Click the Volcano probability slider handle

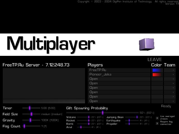(x=89, y=117)
